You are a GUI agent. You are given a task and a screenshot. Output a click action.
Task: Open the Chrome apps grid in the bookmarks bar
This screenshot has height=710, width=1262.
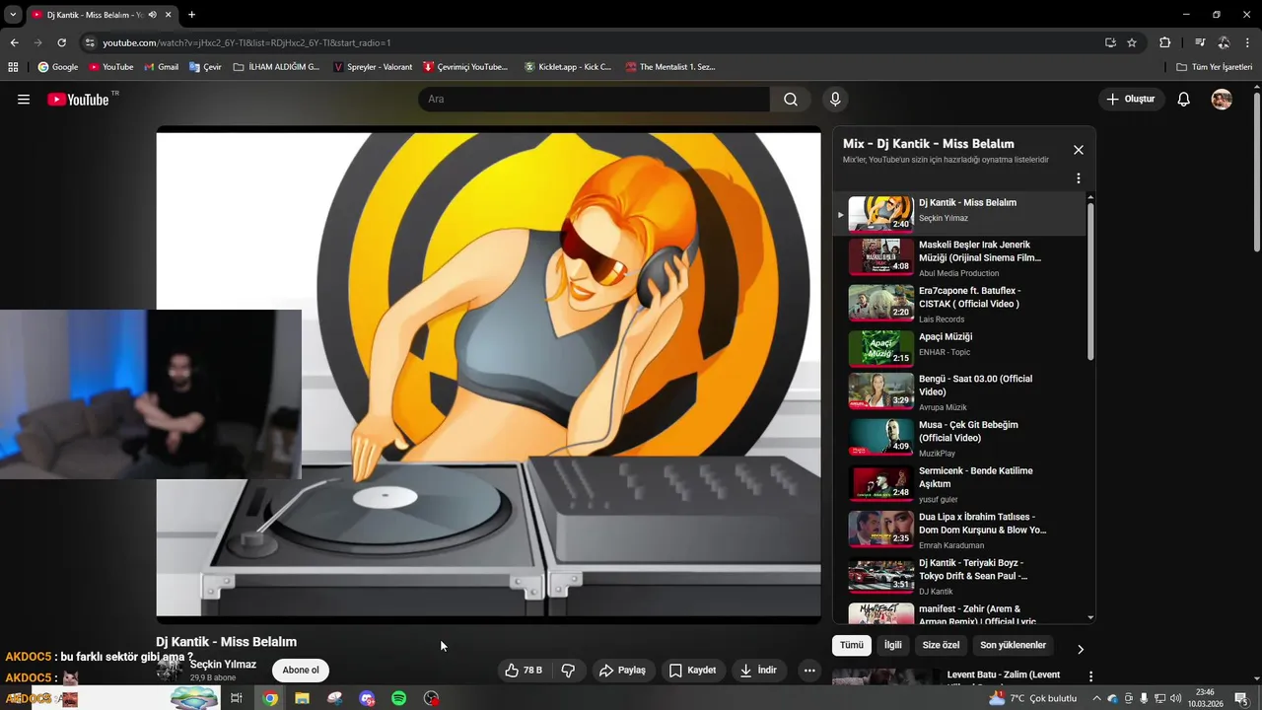coord(13,67)
